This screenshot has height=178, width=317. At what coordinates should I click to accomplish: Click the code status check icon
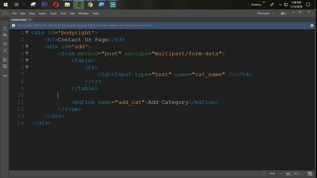[x=264, y=174]
